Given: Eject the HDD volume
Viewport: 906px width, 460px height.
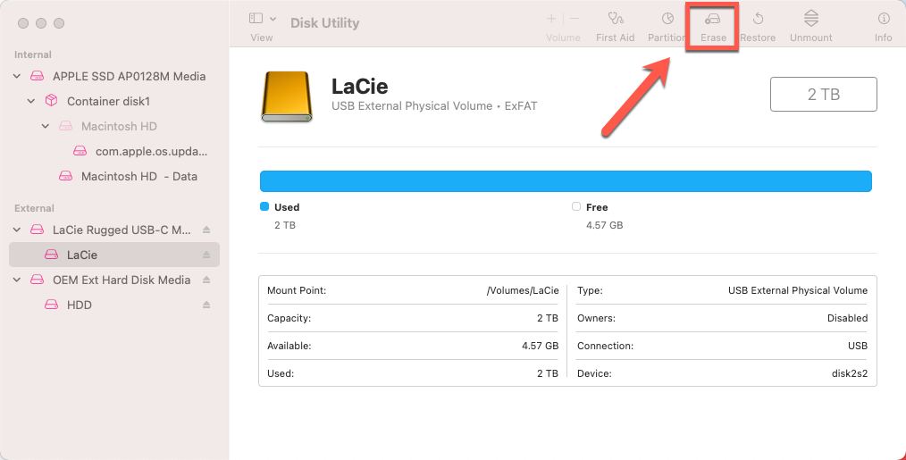Looking at the screenshot, I should 206,305.
